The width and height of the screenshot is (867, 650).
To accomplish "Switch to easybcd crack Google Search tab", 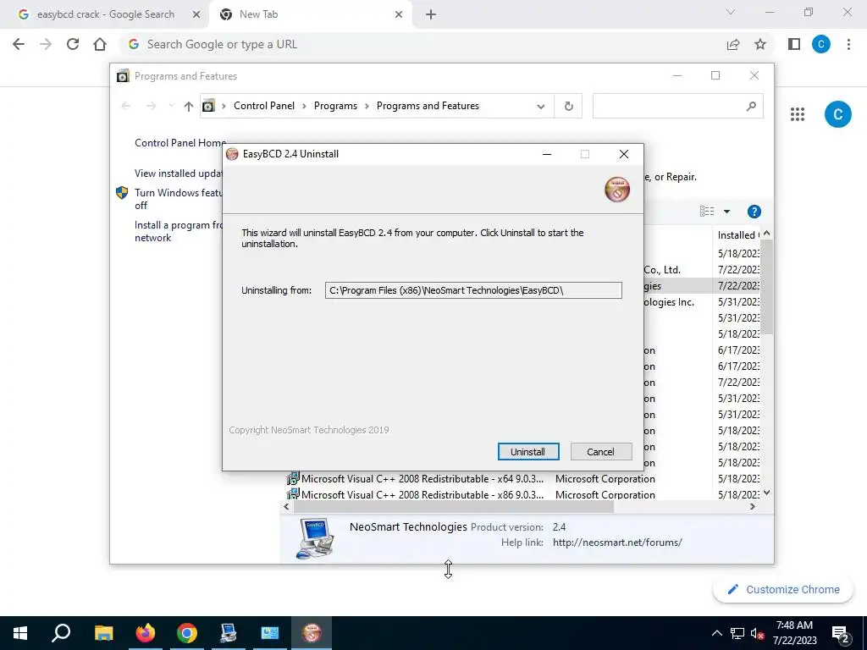I will [105, 14].
